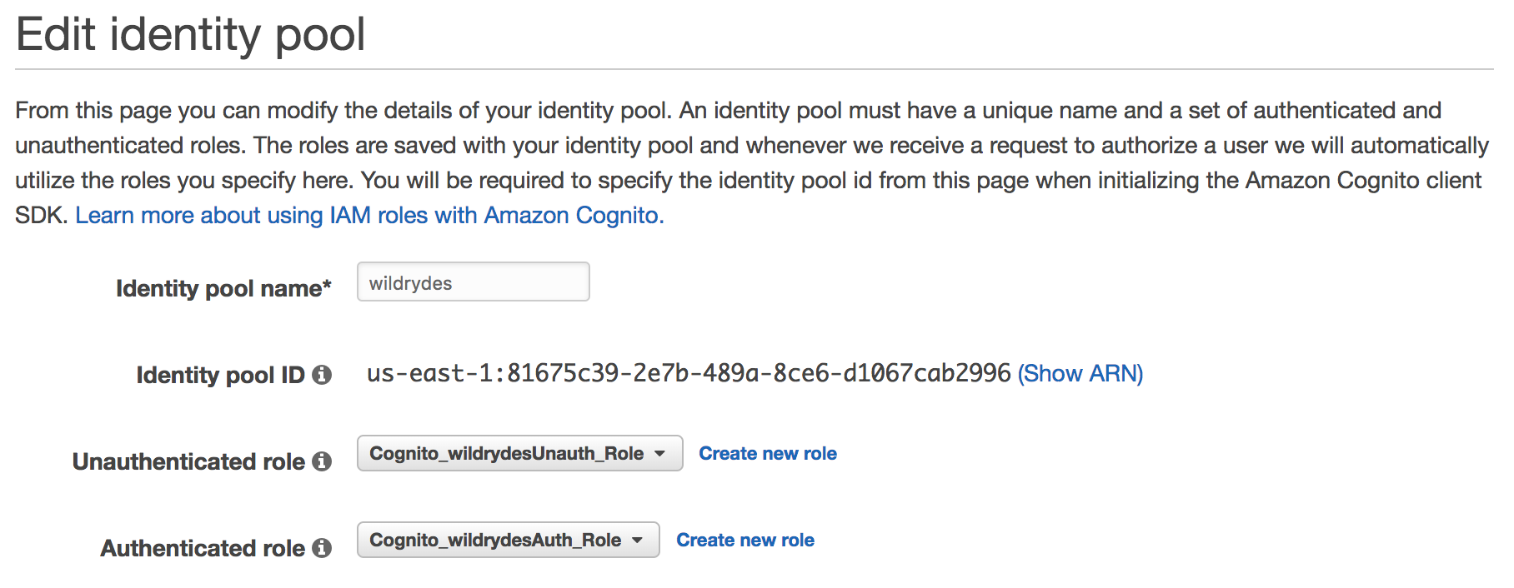Screen dimensions: 1514x588
Task: Open the Cognito_wildrydesUnauth_Role dropdown
Action: tap(519, 453)
